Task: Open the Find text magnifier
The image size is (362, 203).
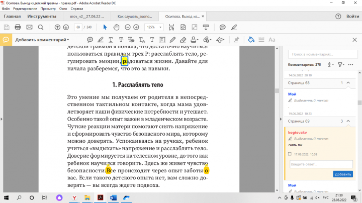Action: (41, 27)
